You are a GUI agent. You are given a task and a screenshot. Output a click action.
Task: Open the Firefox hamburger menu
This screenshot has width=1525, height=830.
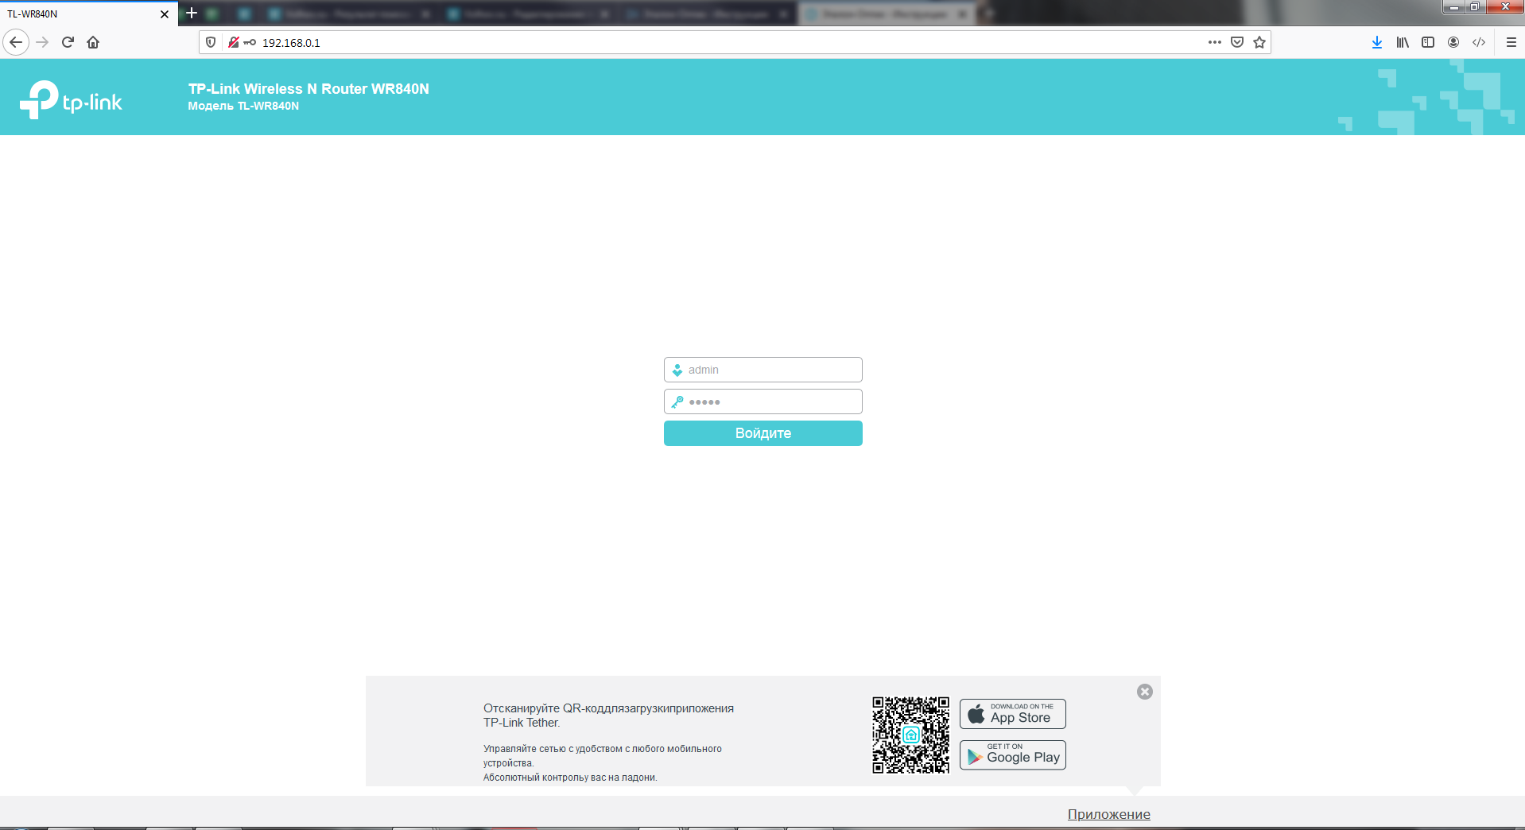(x=1511, y=42)
